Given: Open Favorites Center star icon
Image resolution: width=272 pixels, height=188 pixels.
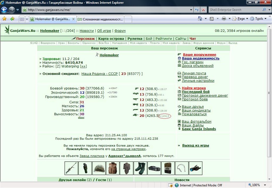Looking at the screenshot, I should (4, 19).
